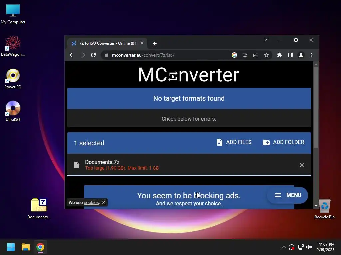The width and height of the screenshot is (341, 255).
Task: Open the DataWagon desktop shortcut
Action: point(13,46)
